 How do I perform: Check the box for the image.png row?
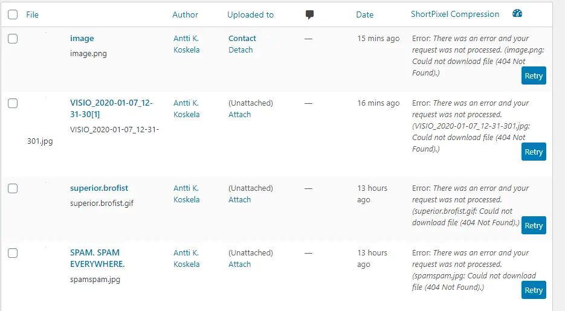tap(13, 39)
